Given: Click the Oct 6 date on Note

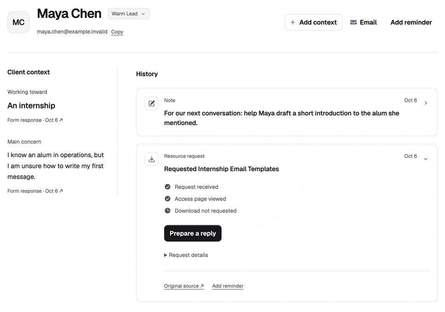Looking at the screenshot, I should coord(411,100).
